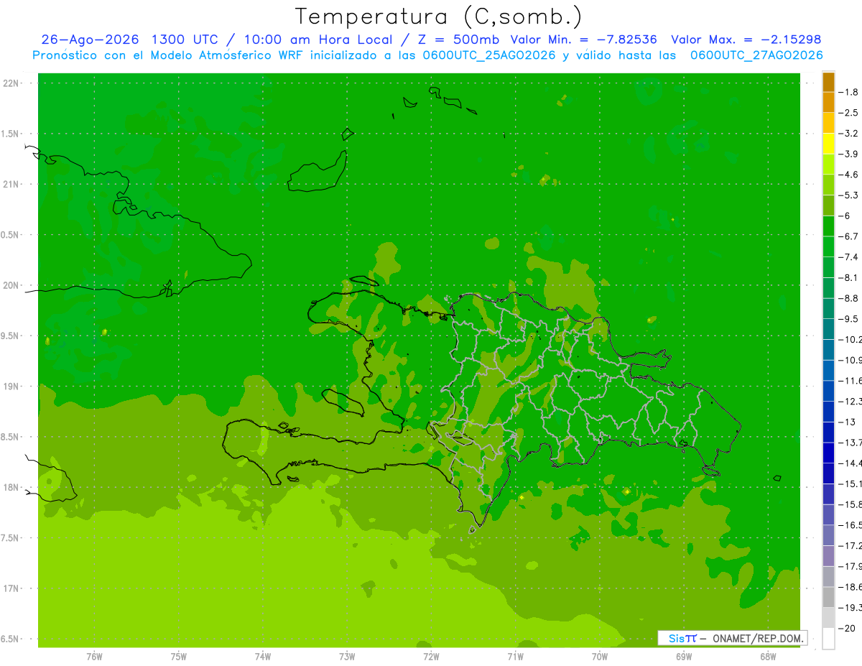862x666 pixels.
Task: Click valid-until time '0600UTC_27AGO2026'
Action: 756,55
